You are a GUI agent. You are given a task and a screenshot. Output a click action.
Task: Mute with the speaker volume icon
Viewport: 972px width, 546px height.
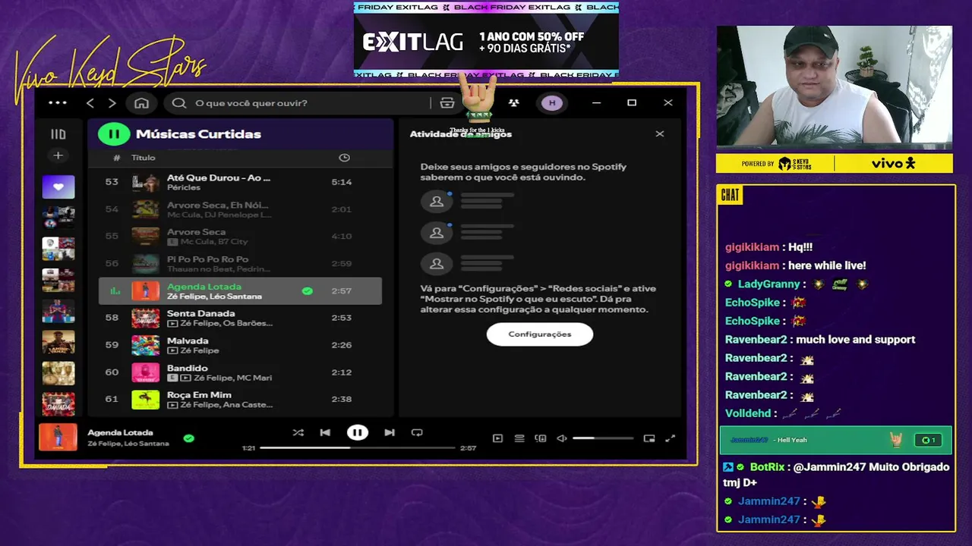click(x=562, y=438)
